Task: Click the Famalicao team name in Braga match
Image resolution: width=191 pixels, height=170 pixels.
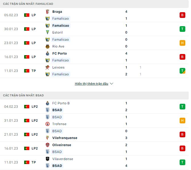Action: [60, 18]
